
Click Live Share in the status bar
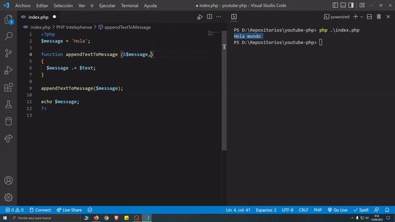[x=69, y=210]
